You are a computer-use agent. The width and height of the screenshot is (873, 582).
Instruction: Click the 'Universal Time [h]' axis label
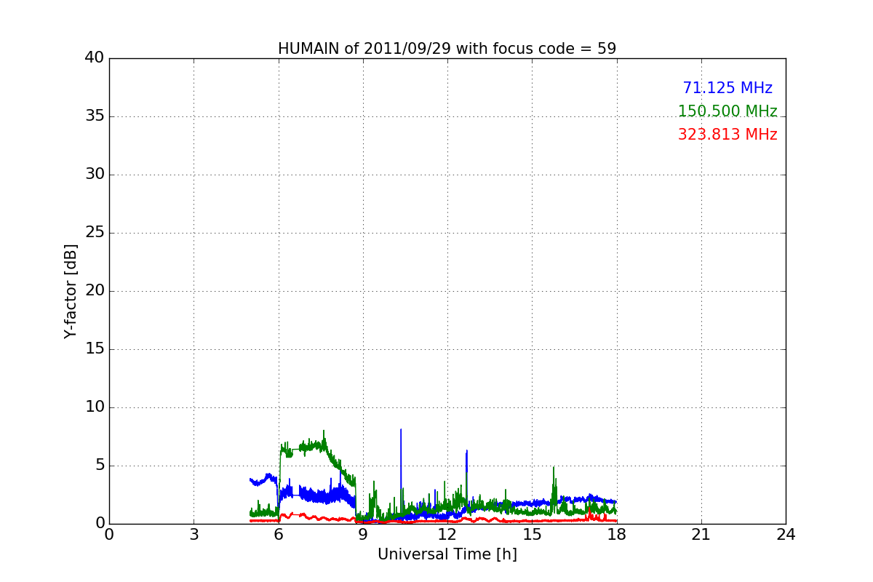point(447,554)
